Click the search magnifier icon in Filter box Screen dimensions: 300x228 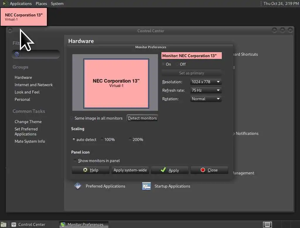[x=17, y=54]
